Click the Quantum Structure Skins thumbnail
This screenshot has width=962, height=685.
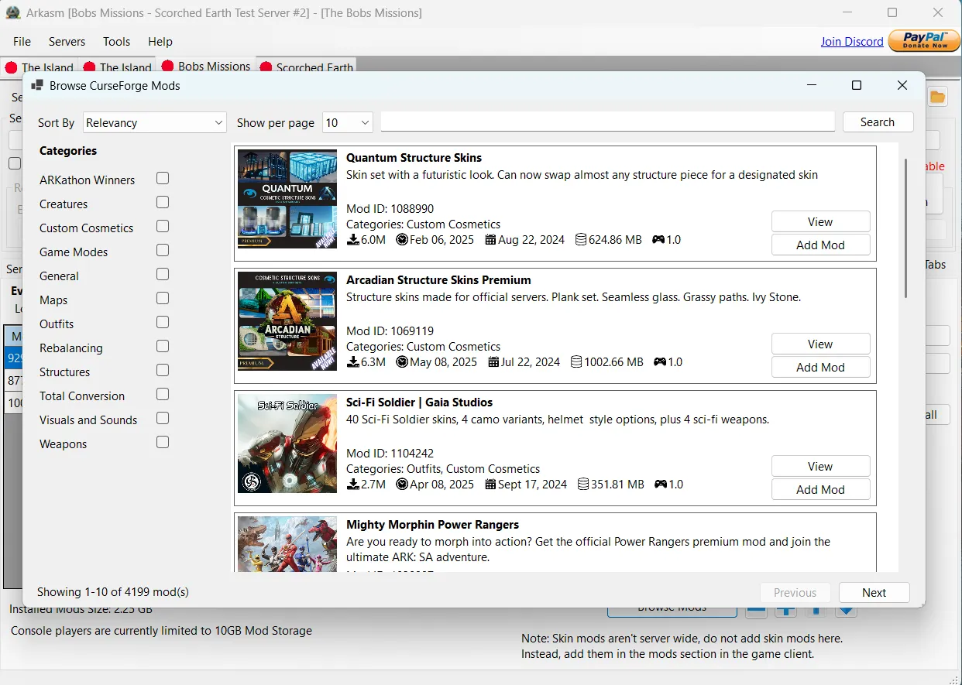[x=287, y=199]
